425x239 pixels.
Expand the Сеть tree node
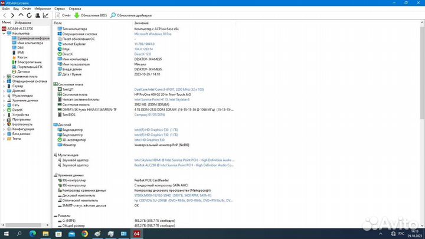[4, 105]
